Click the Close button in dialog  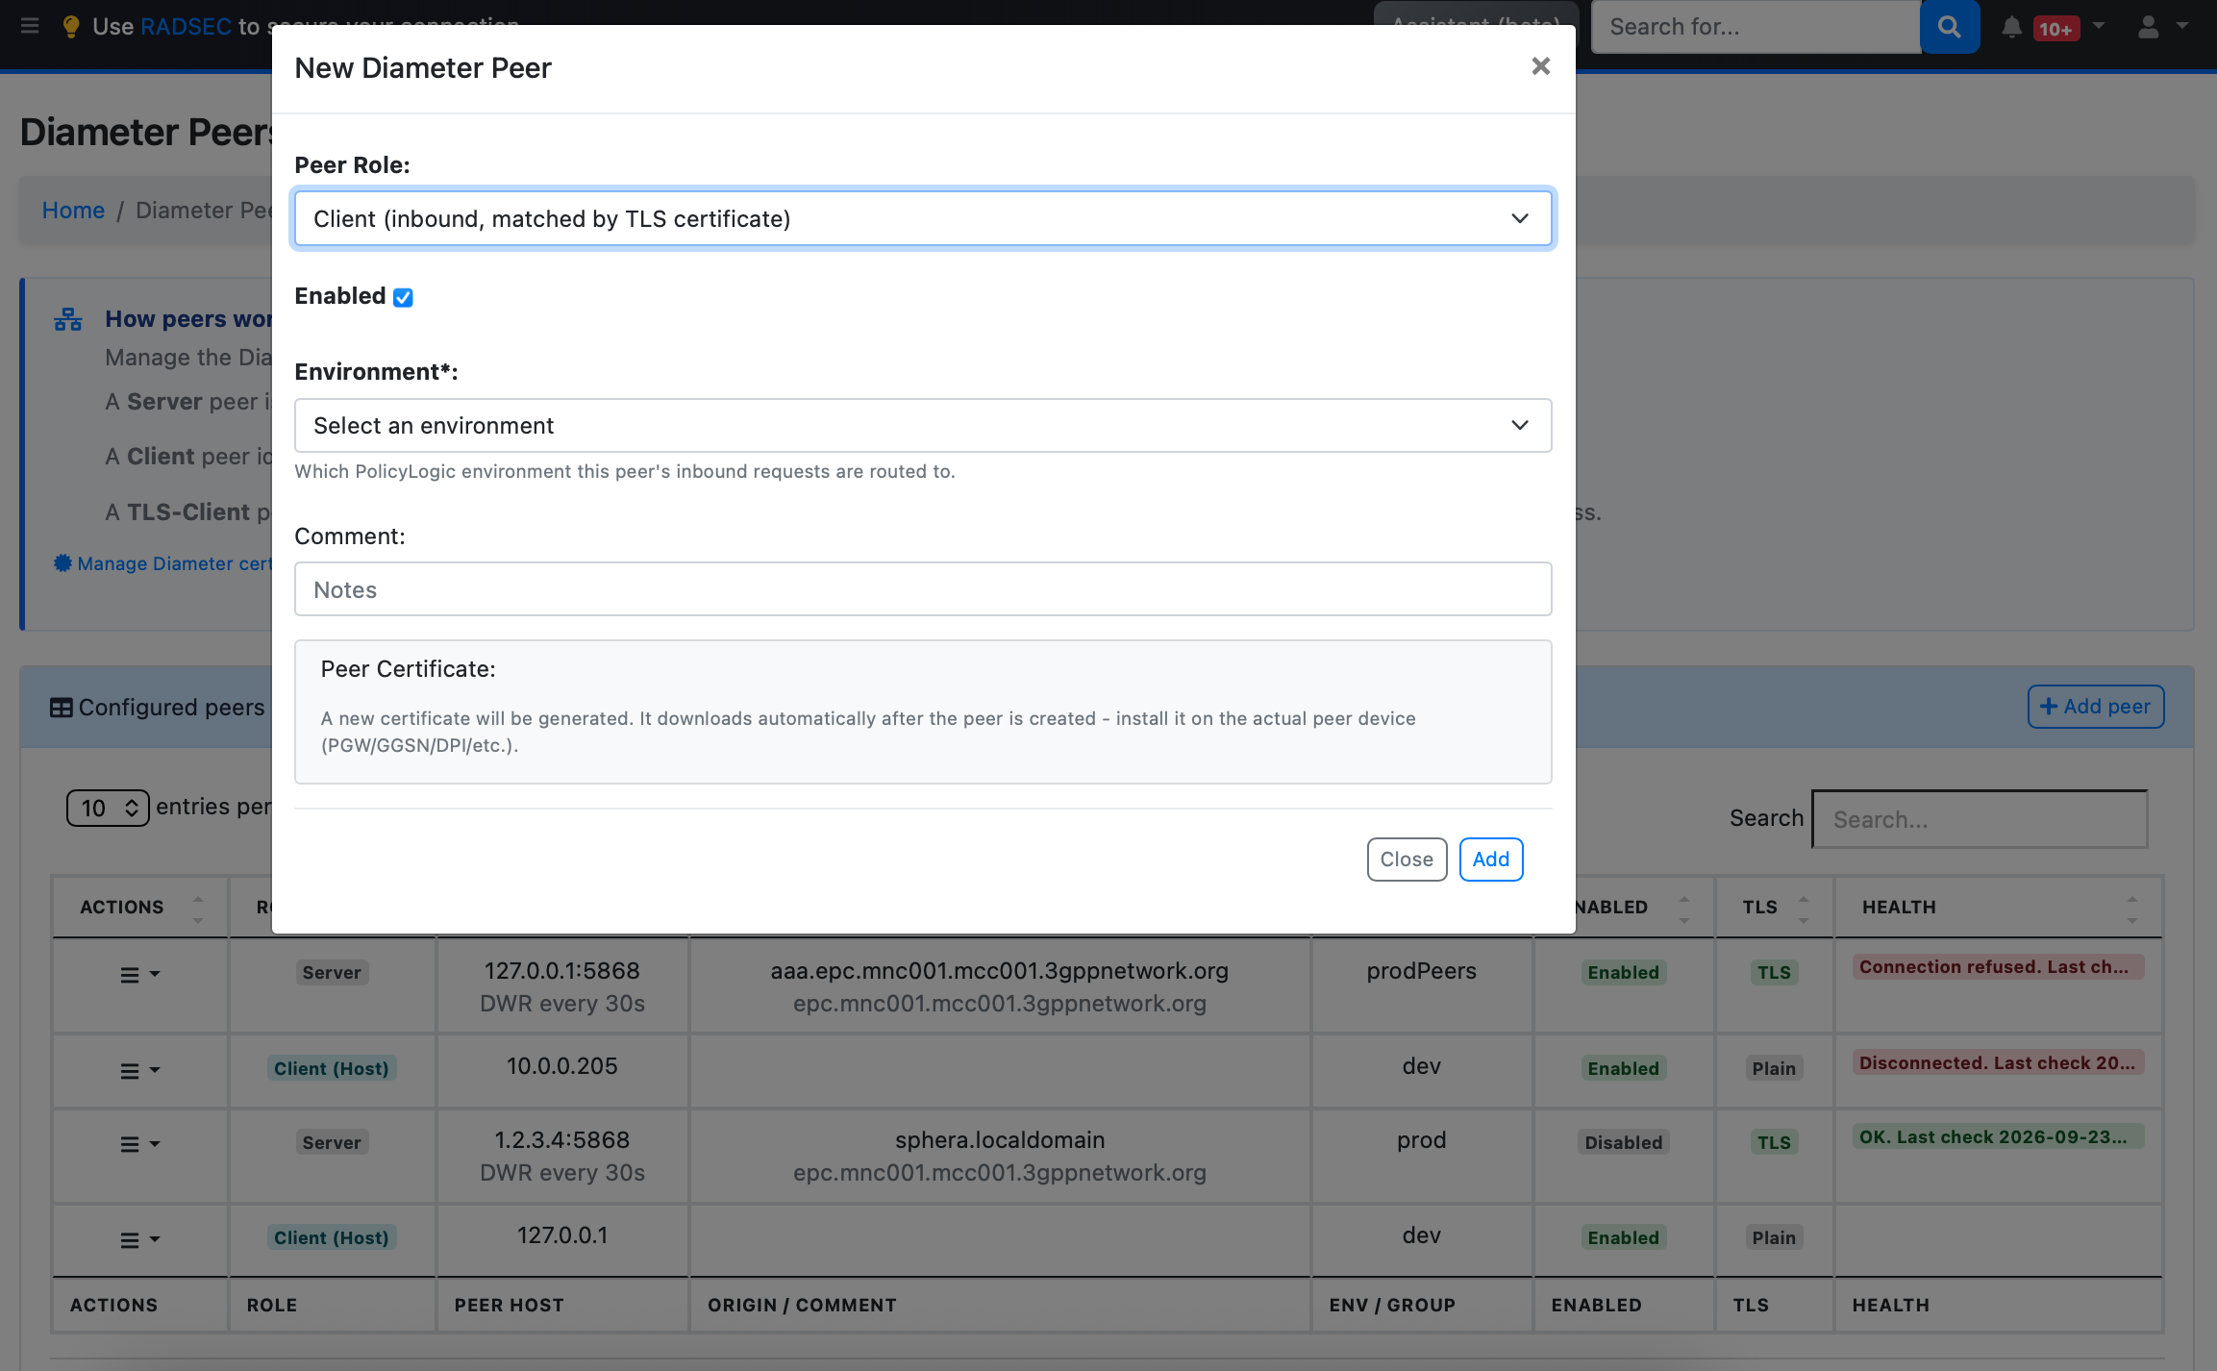point(1407,859)
